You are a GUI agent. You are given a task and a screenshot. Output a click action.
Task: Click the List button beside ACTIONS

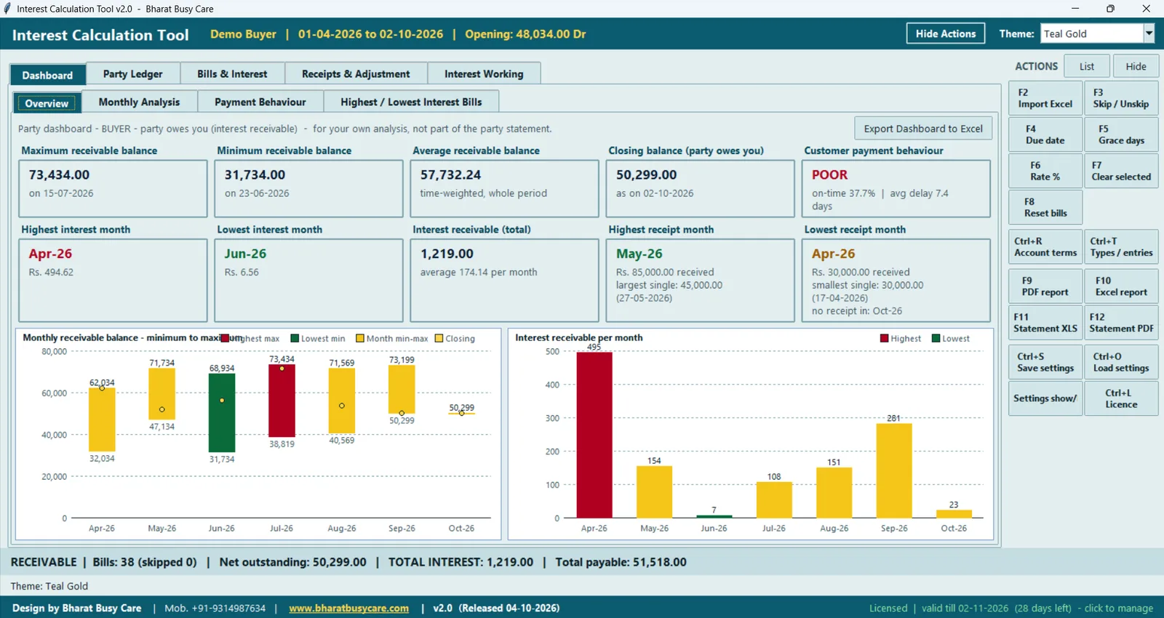1087,66
